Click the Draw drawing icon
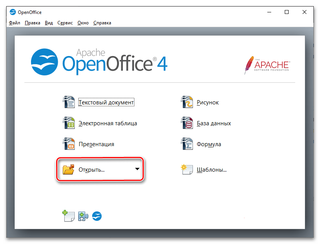 click(187, 102)
